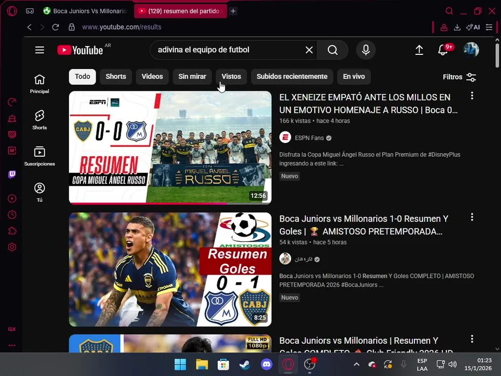Filter by Subidos recientemente
Image resolution: width=501 pixels, height=376 pixels.
coord(292,77)
